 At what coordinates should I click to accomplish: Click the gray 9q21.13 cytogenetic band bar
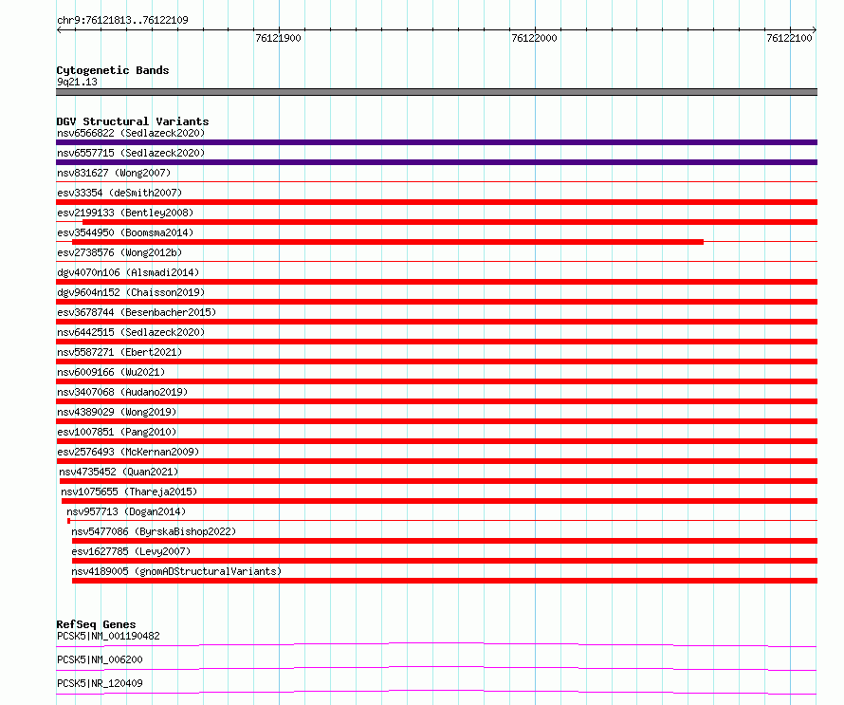(x=436, y=92)
